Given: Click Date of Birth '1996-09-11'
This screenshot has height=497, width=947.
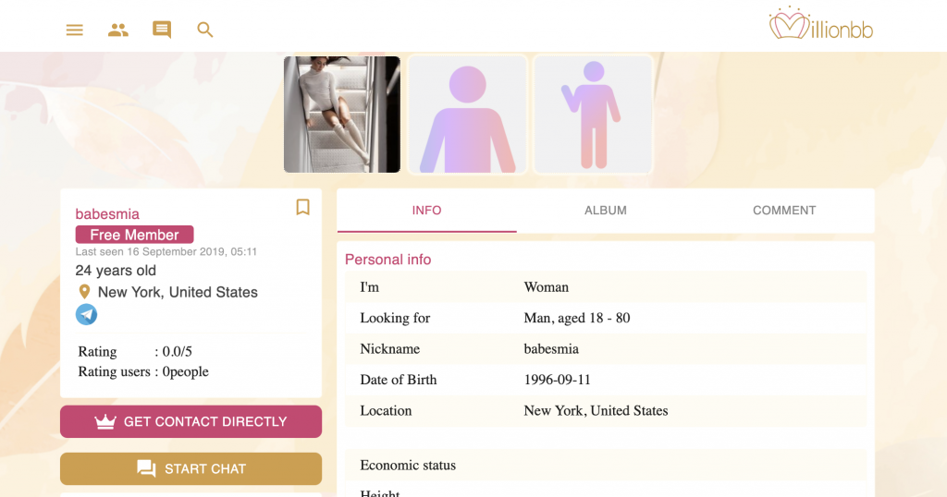Looking at the screenshot, I should pos(557,380).
